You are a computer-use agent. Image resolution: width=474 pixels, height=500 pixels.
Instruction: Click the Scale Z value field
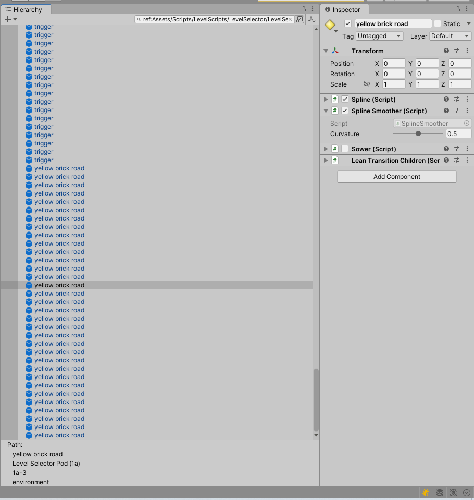(x=460, y=84)
